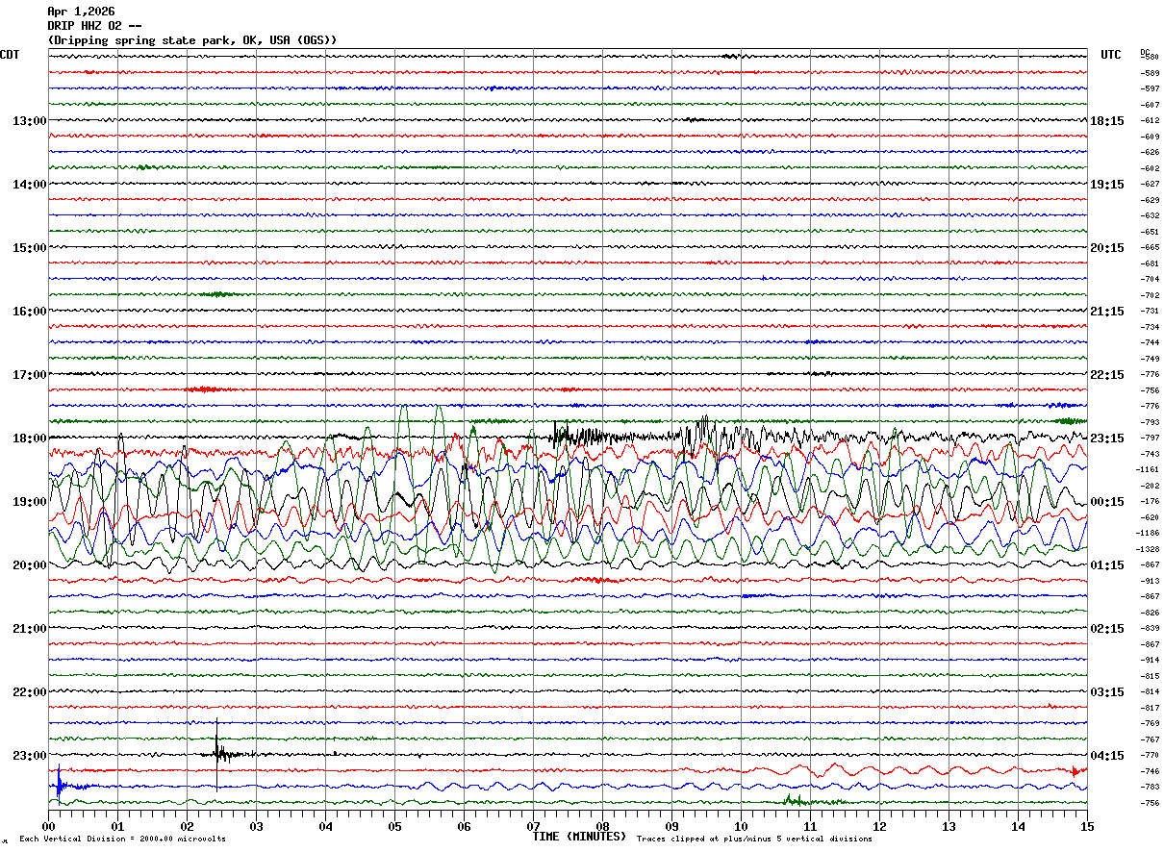
Task: Select the UTC column header
Action: coord(1111,55)
